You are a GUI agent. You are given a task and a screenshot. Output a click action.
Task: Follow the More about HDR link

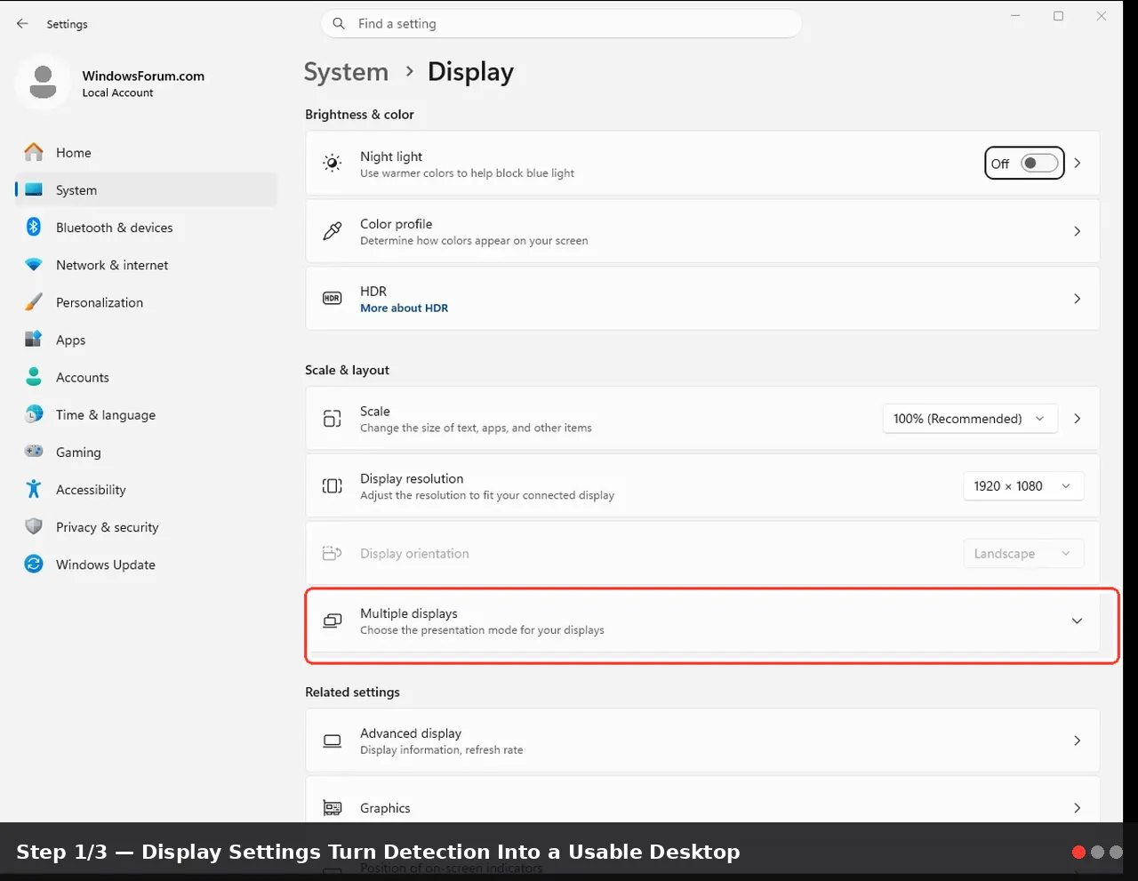click(x=404, y=308)
